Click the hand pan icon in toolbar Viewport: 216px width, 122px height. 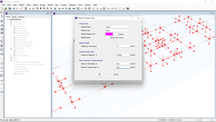pos(55,9)
